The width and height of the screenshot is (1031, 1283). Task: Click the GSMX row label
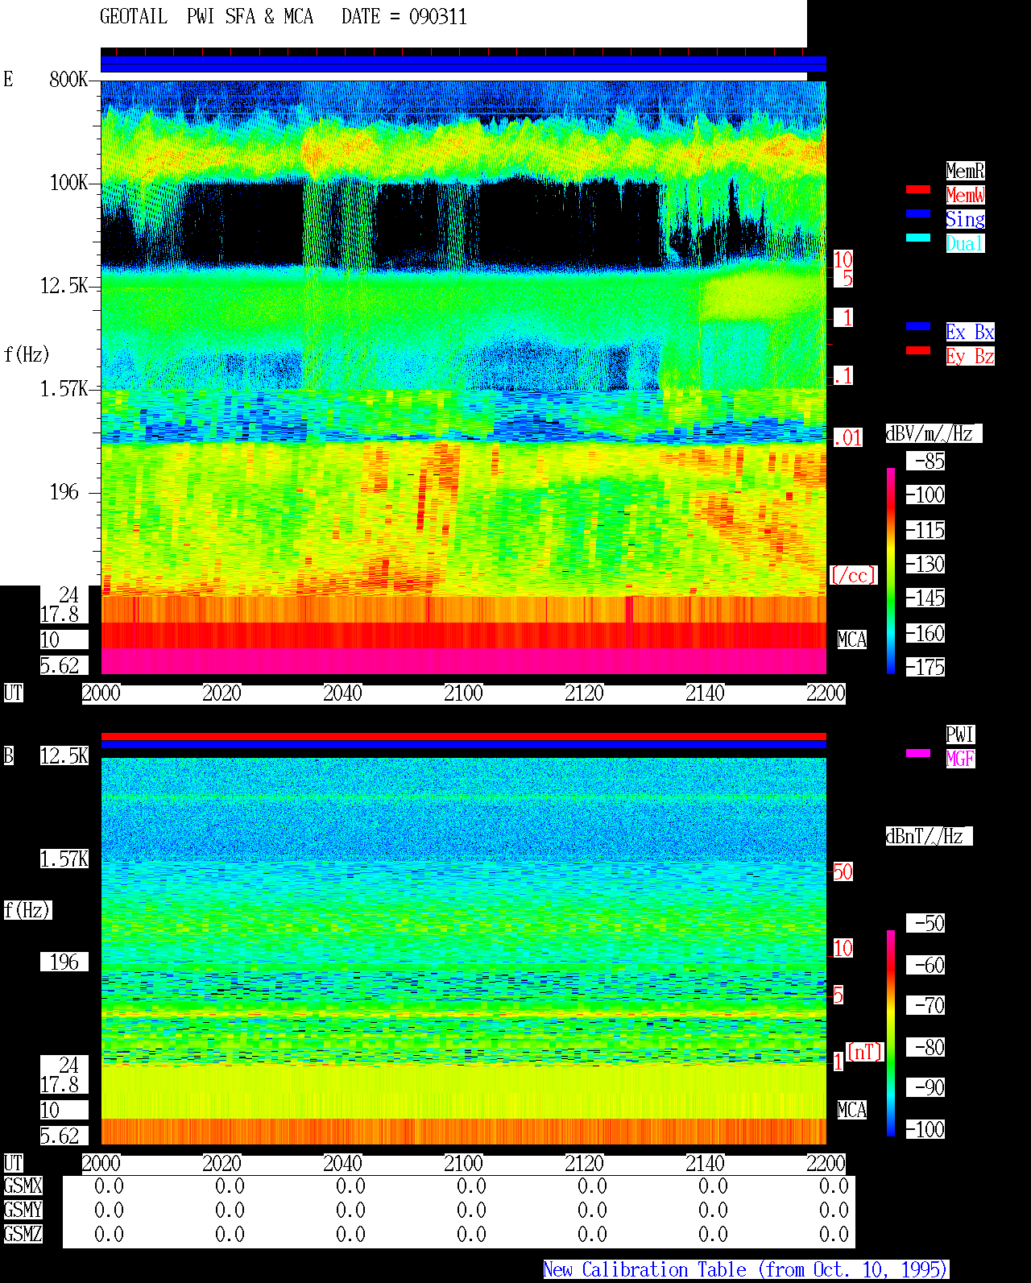[x=23, y=1186]
